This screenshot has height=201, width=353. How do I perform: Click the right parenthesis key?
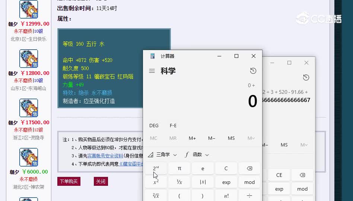point(203,196)
